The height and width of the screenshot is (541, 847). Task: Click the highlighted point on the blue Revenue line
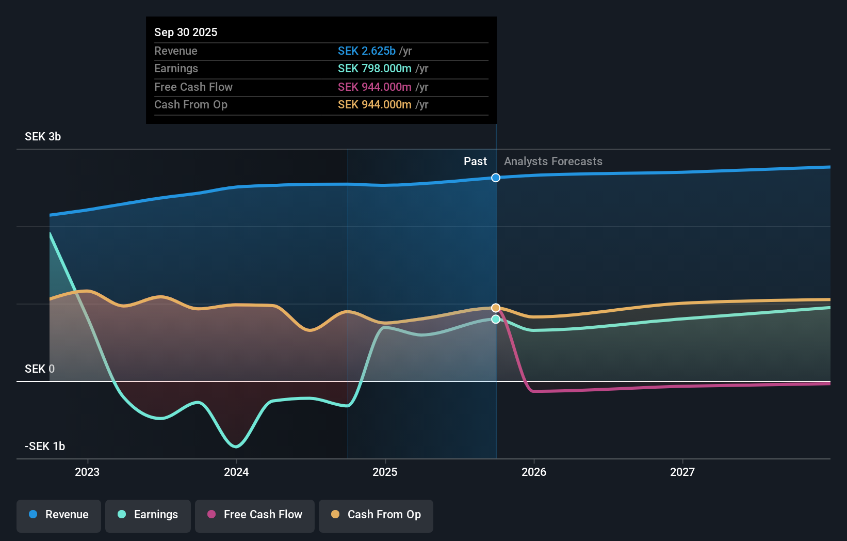coord(496,178)
